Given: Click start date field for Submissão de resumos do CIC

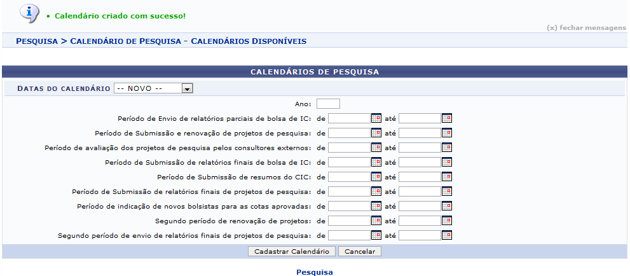Looking at the screenshot, I should click(x=349, y=177).
